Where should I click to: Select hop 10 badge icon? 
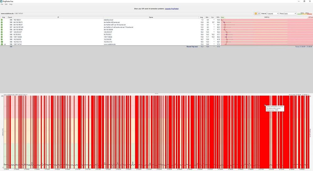(x=2, y=42)
